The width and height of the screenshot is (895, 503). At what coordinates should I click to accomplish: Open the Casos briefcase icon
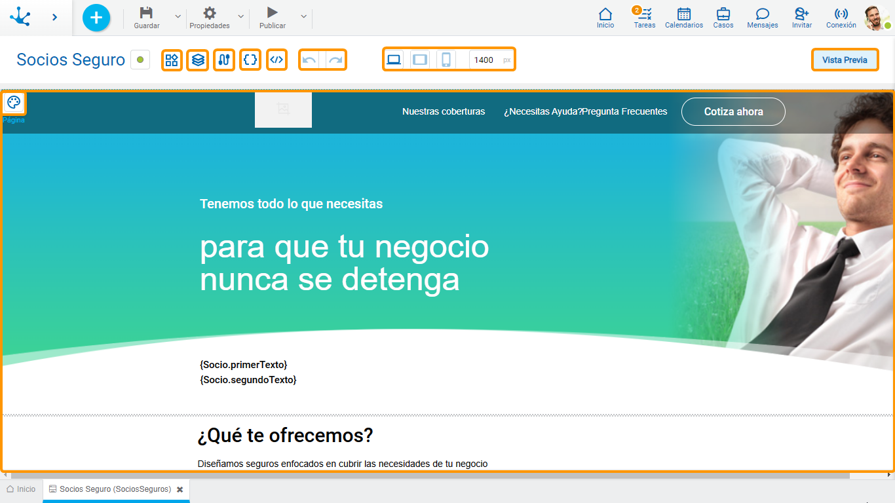[723, 14]
